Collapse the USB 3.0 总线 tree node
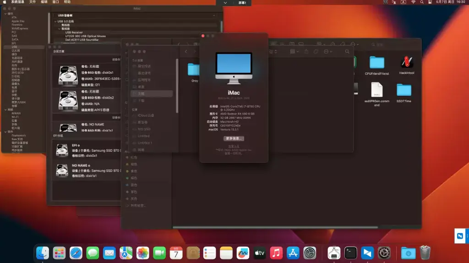Screen dimensions: 469x263 click(55, 22)
